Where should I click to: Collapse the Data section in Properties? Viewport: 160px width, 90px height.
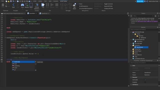tap(131, 65)
